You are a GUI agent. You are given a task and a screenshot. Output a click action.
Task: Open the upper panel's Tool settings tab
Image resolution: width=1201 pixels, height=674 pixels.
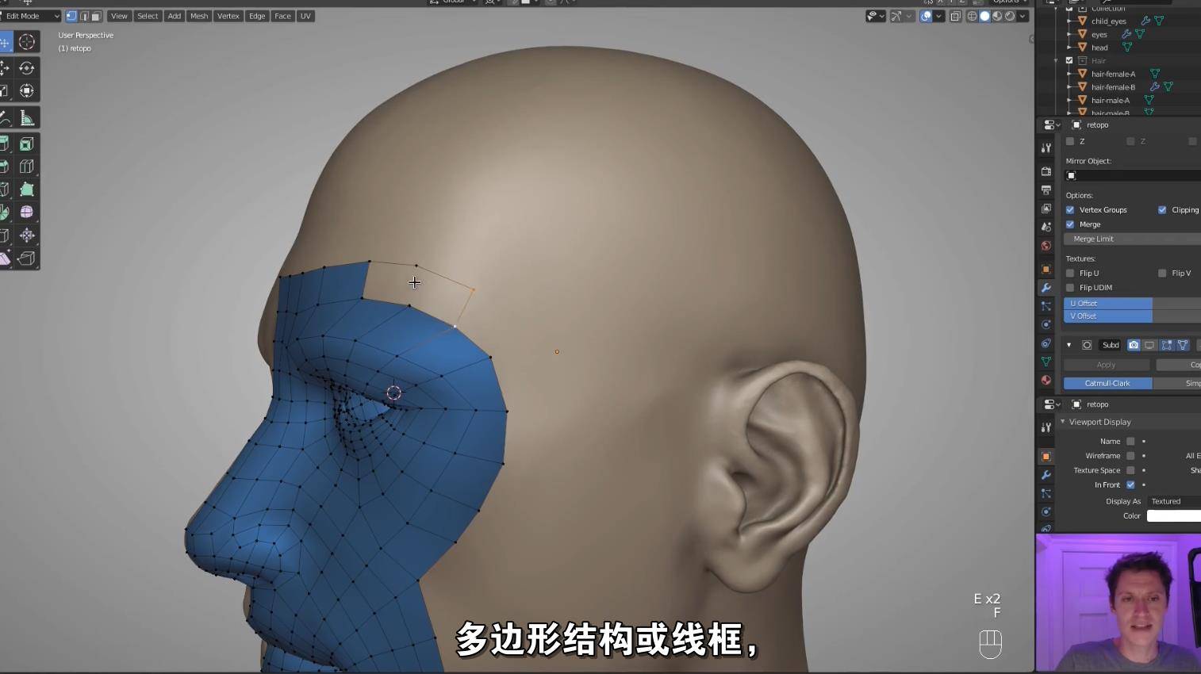1046,147
